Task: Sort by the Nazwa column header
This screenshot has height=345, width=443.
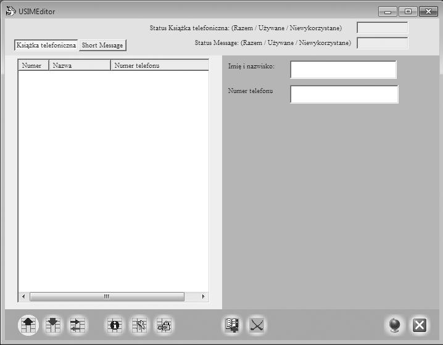Action: tap(80, 65)
